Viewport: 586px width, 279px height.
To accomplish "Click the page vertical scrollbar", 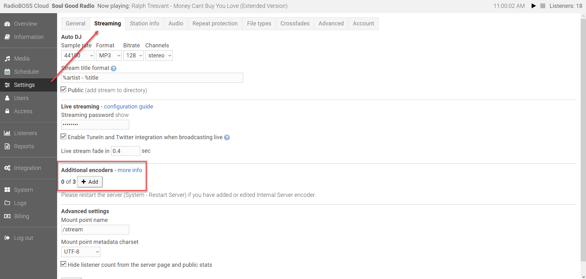I will coord(583,140).
